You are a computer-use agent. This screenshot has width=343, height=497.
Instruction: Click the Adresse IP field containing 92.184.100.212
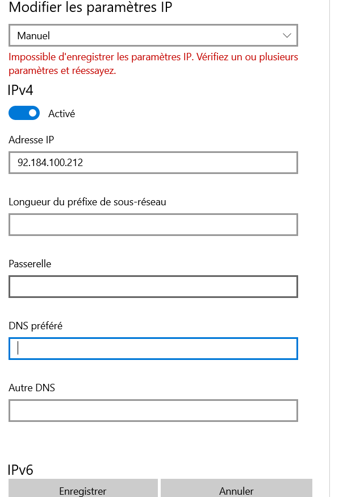pyautogui.click(x=153, y=163)
